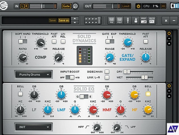Click the Save preset button
This screenshot has width=179, height=135.
53,20
